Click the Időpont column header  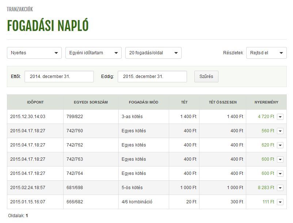(35, 102)
